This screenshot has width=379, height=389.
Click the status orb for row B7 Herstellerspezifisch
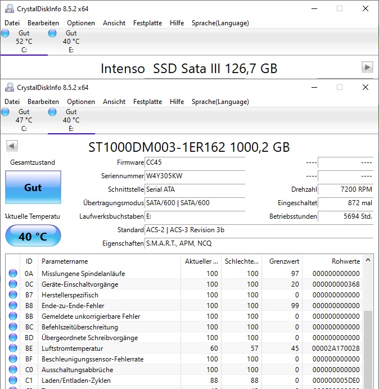click(x=13, y=295)
